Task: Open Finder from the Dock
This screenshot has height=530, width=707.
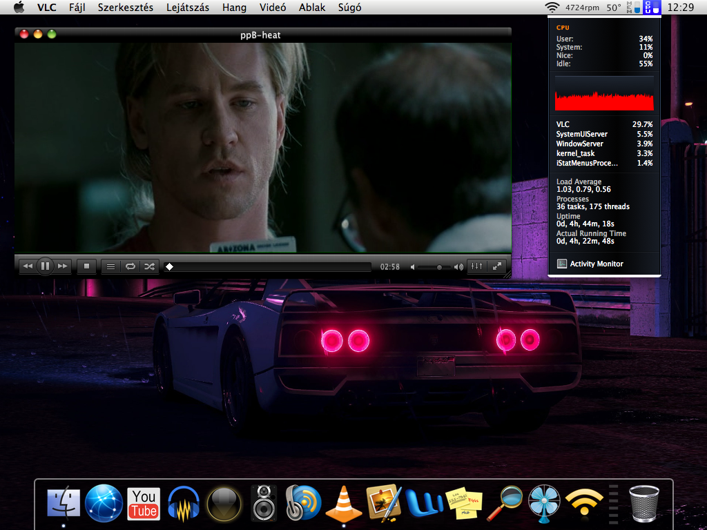Action: click(64, 503)
